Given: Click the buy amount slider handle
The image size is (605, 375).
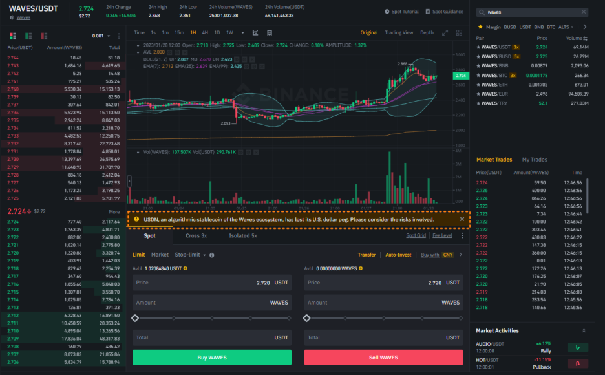Looking at the screenshot, I should [x=135, y=318].
